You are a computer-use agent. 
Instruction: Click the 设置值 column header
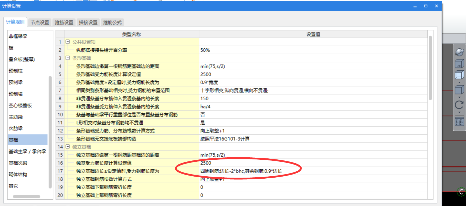tap(313, 34)
